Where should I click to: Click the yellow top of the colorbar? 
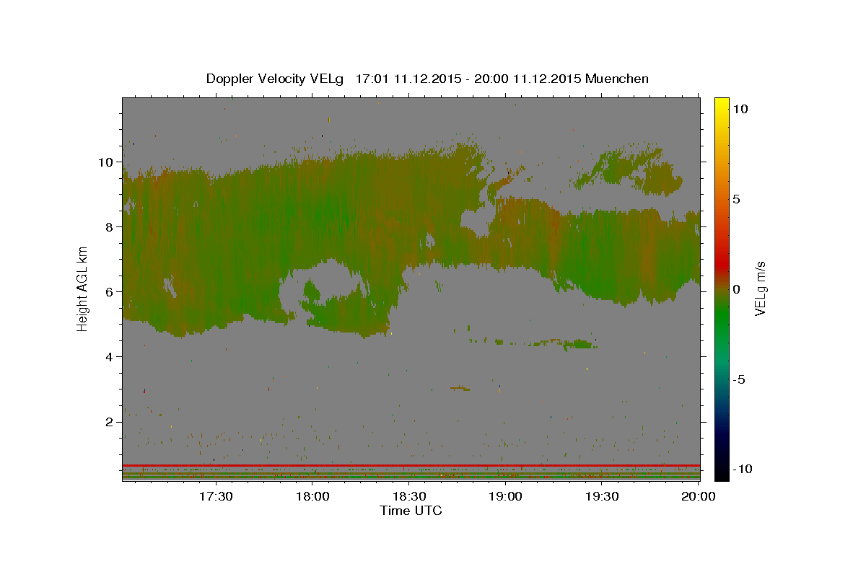point(721,105)
